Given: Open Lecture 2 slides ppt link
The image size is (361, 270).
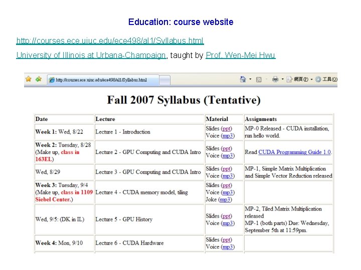Looking at the screenshot, I should 226,148.
